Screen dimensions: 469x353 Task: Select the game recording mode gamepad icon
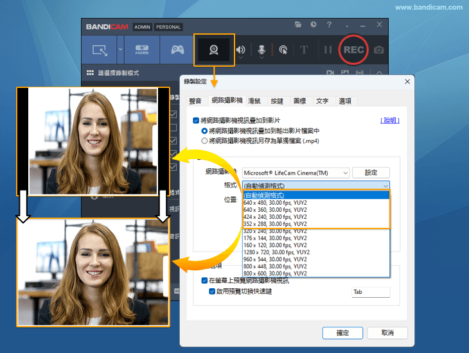[177, 50]
